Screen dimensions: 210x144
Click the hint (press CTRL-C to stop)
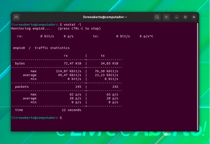[79, 28]
